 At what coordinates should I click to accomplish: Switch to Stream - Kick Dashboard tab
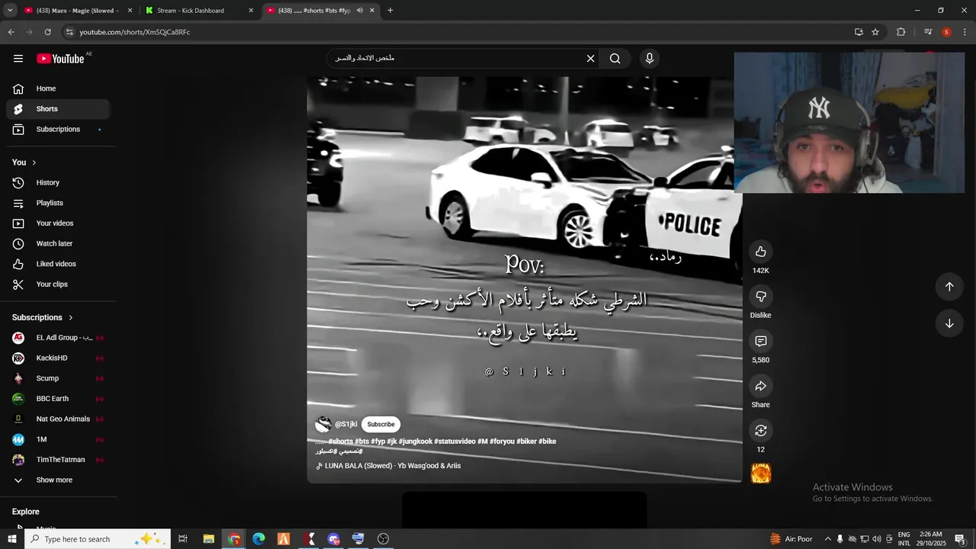point(191,11)
